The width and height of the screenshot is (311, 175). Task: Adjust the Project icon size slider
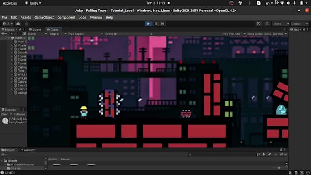(279, 168)
